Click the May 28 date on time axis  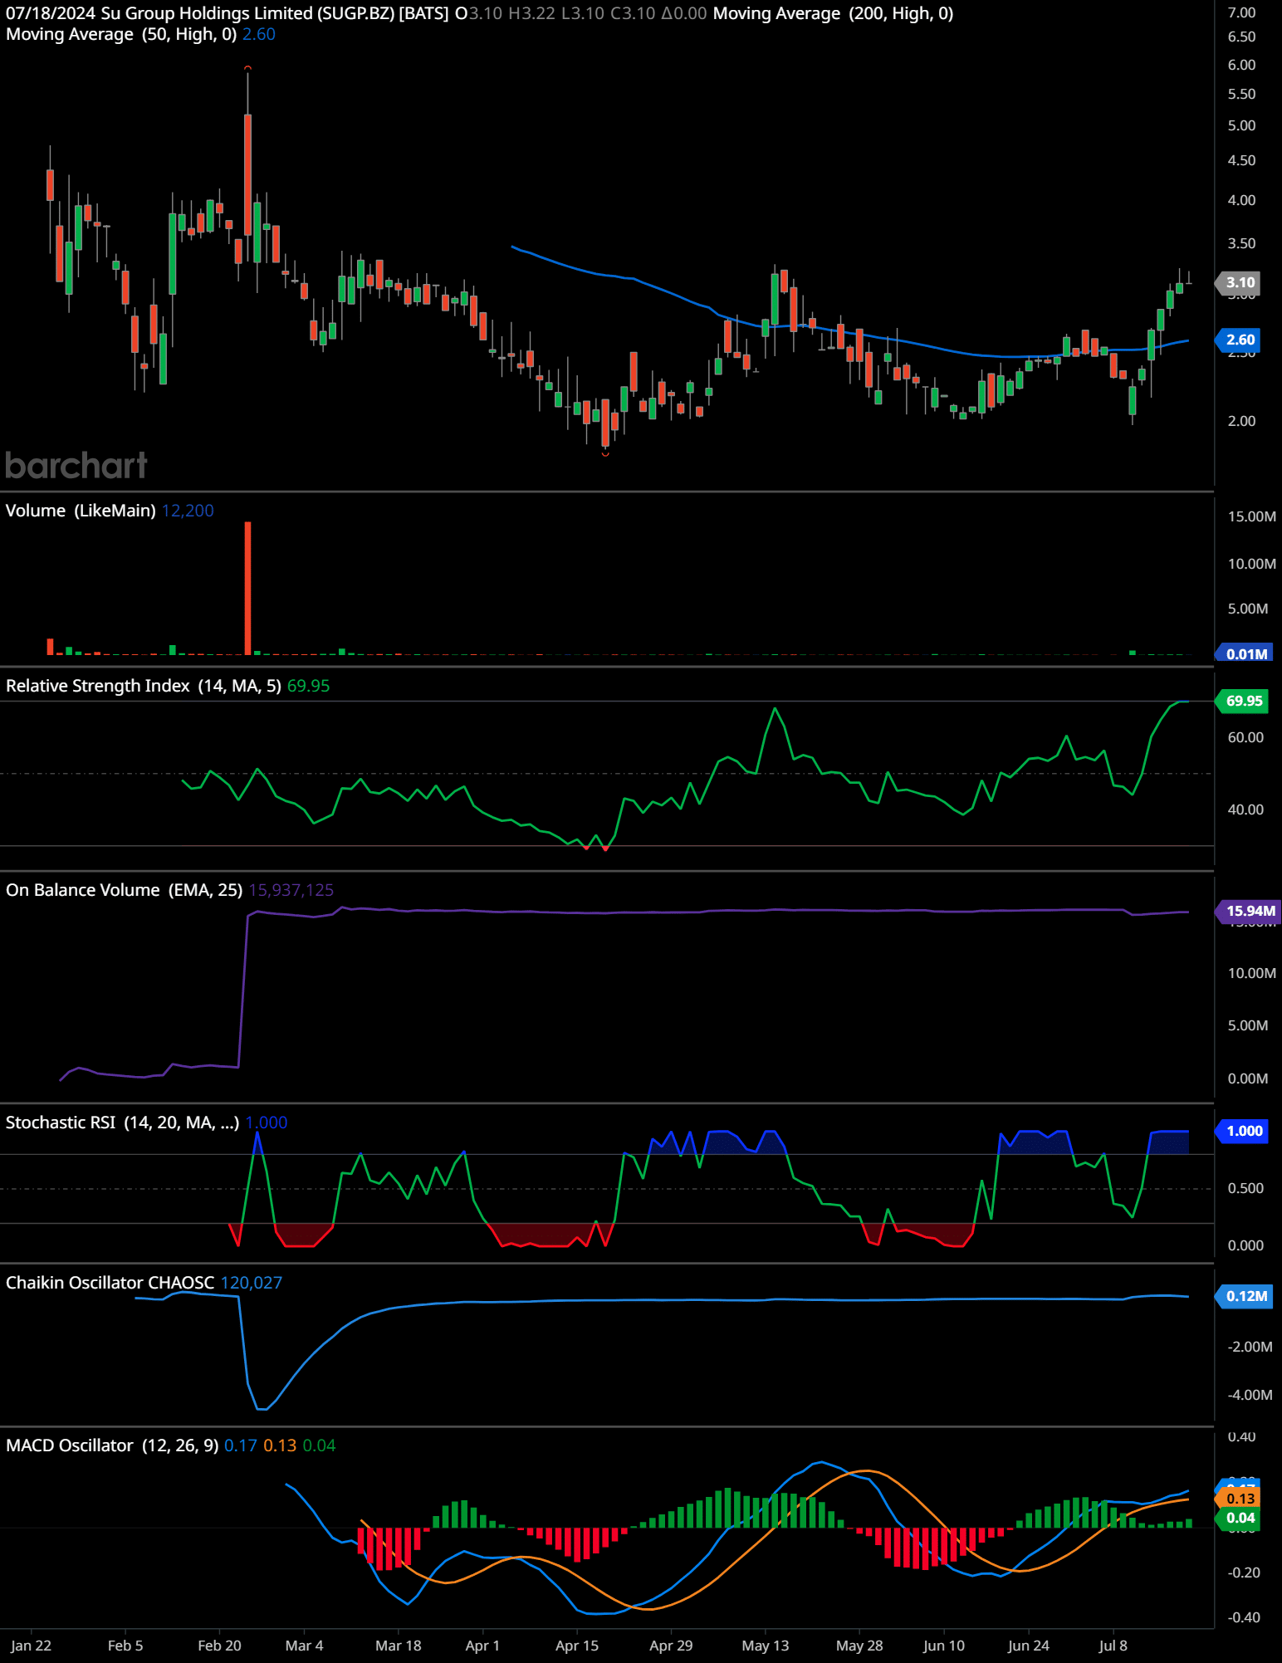(x=859, y=1646)
